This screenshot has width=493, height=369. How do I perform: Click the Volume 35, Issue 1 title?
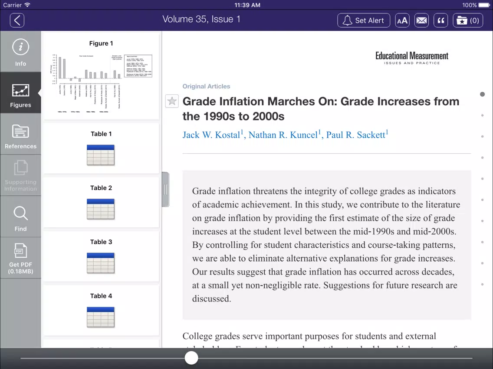coord(201,19)
